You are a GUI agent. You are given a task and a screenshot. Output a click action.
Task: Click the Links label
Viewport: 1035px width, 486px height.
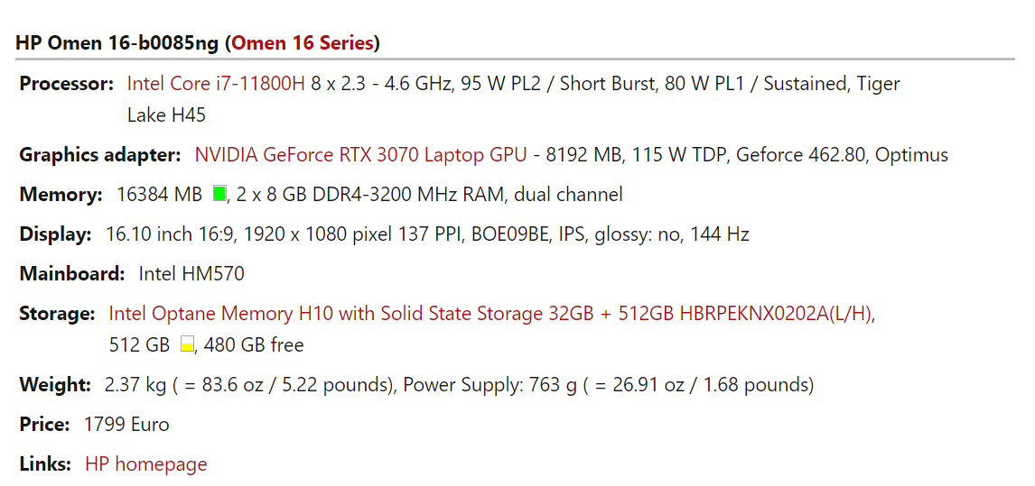tap(45, 463)
